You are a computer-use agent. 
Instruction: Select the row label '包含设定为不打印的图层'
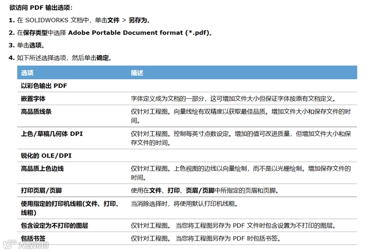point(55,225)
